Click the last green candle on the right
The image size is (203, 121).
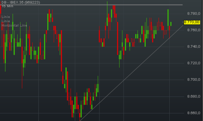pos(171,24)
